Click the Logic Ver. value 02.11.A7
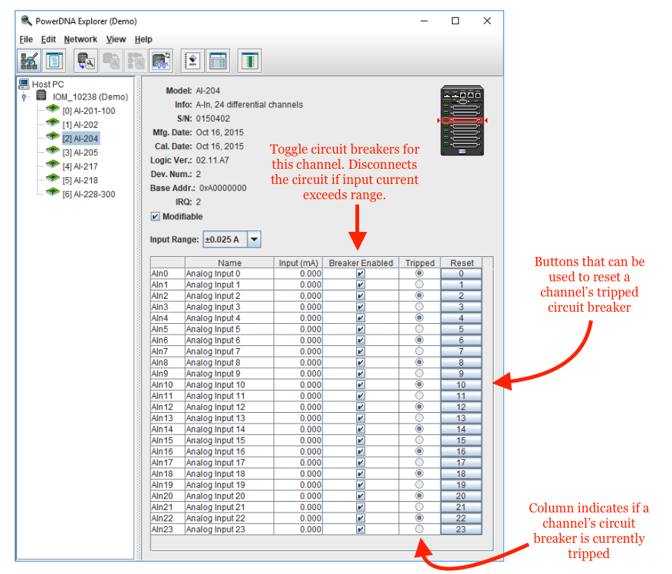This screenshot has height=574, width=672. click(x=213, y=160)
